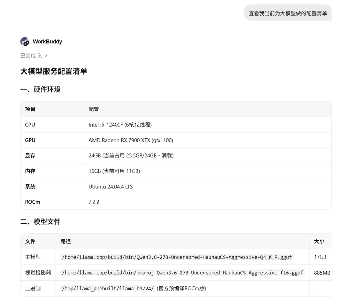Click the WorkBuddy avatar icon
345x304 pixels.
[x=25, y=42]
